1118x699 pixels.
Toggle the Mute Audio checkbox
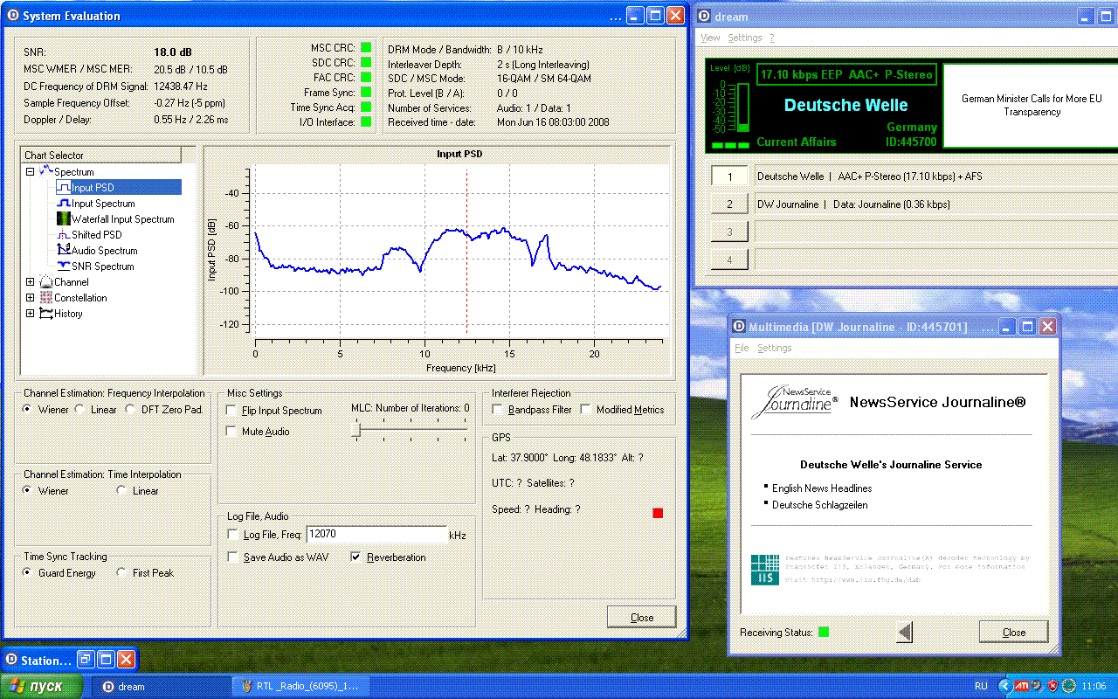pos(231,431)
